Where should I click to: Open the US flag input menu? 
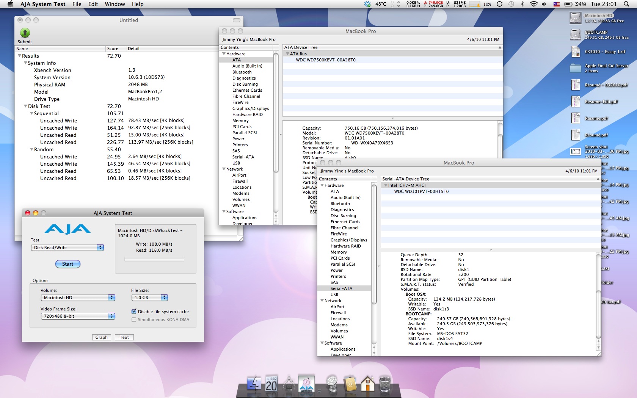[x=556, y=4]
